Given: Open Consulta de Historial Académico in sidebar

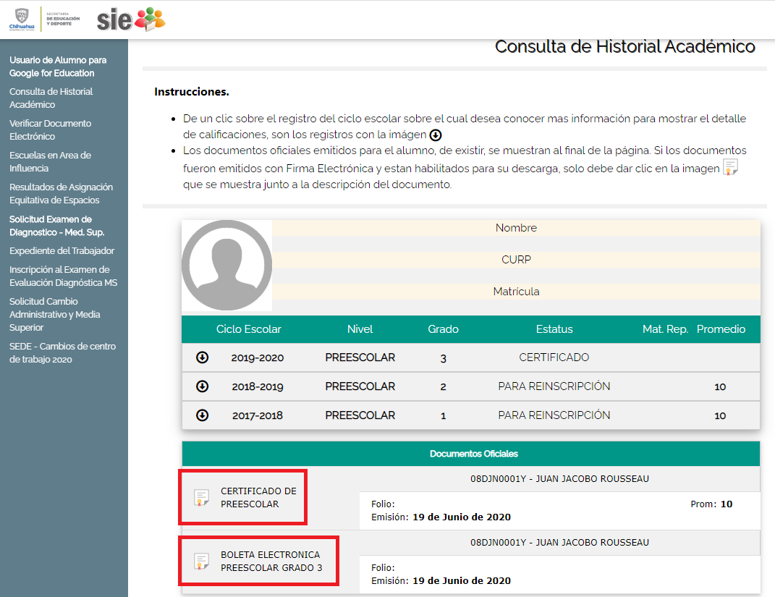Looking at the screenshot, I should point(51,98).
